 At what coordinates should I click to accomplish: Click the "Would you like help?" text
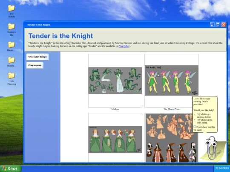point(204,110)
